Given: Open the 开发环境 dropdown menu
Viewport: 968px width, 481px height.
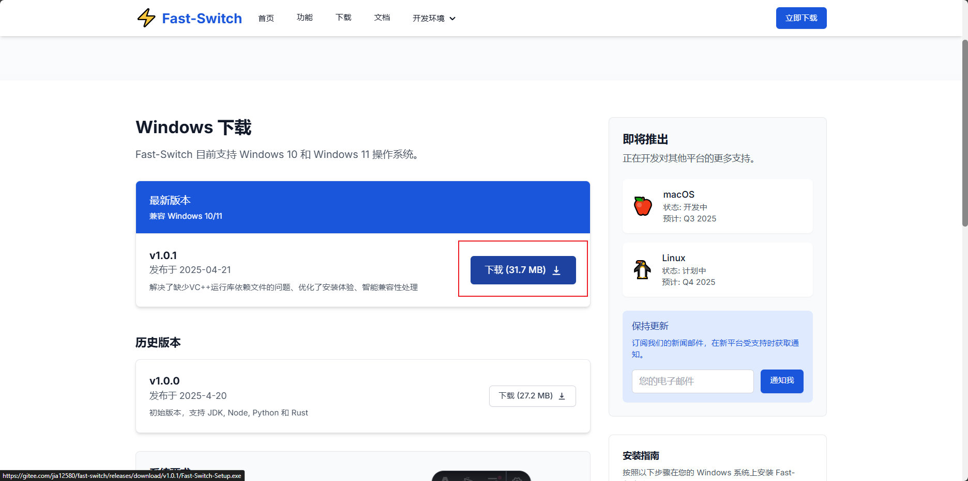Looking at the screenshot, I should 429,18.
